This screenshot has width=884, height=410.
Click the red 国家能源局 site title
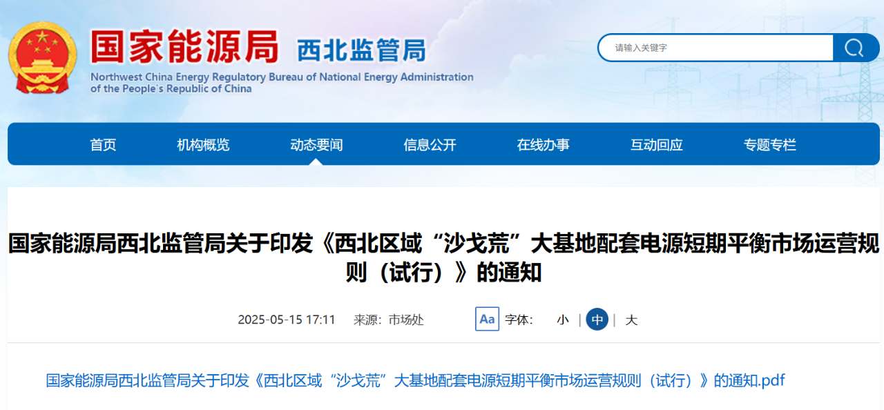[184, 47]
